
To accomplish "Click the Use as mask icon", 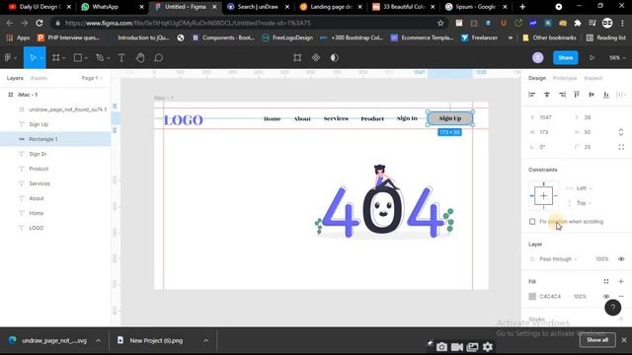I will pyautogui.click(x=334, y=58).
